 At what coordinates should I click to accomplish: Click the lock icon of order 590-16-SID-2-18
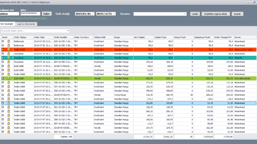8,111
